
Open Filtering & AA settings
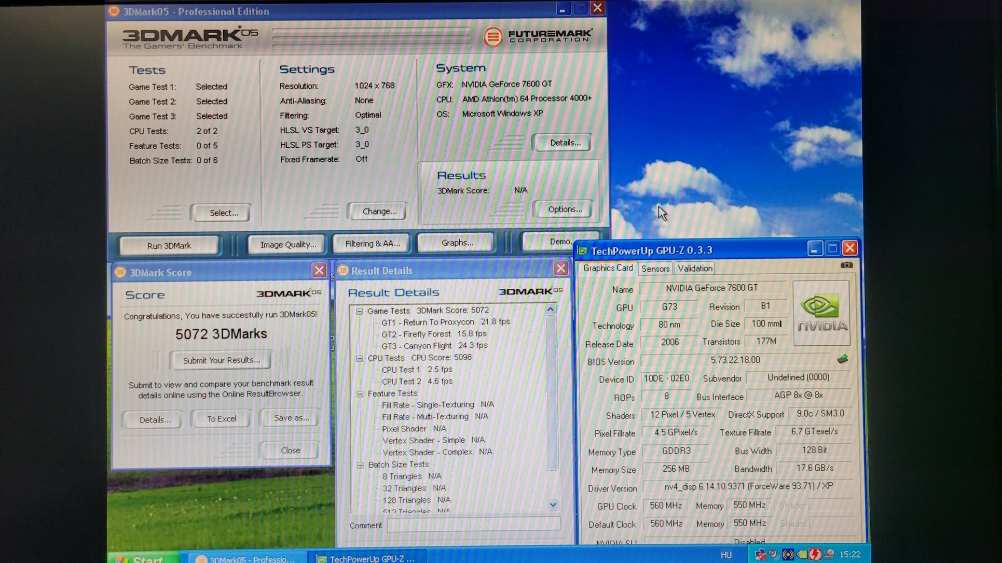point(372,243)
